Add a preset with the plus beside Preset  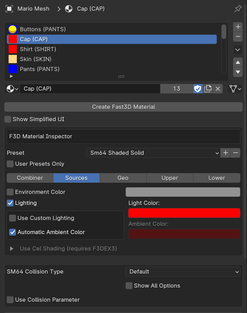pos(225,153)
